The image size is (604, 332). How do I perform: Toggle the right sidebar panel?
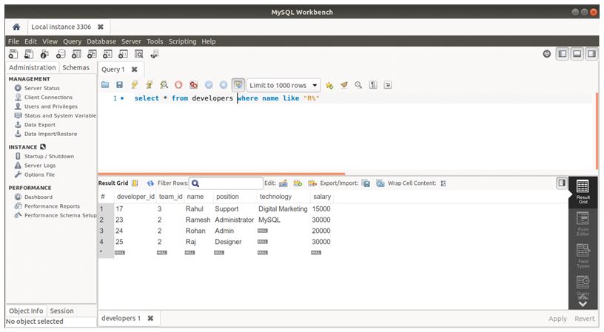tap(591, 54)
